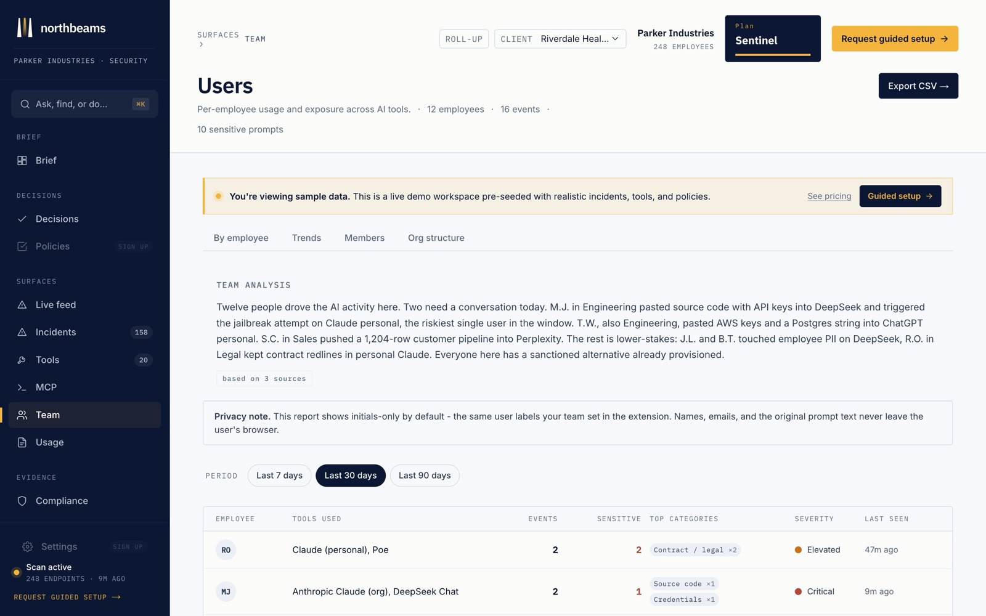Select the Last 30 days period
Viewport: 986px width, 616px height.
[351, 476]
